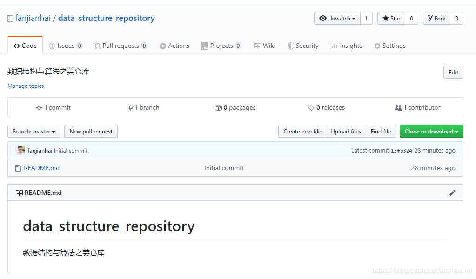476x279 pixels.
Task: Click the watchers count of 1
Action: point(366,18)
